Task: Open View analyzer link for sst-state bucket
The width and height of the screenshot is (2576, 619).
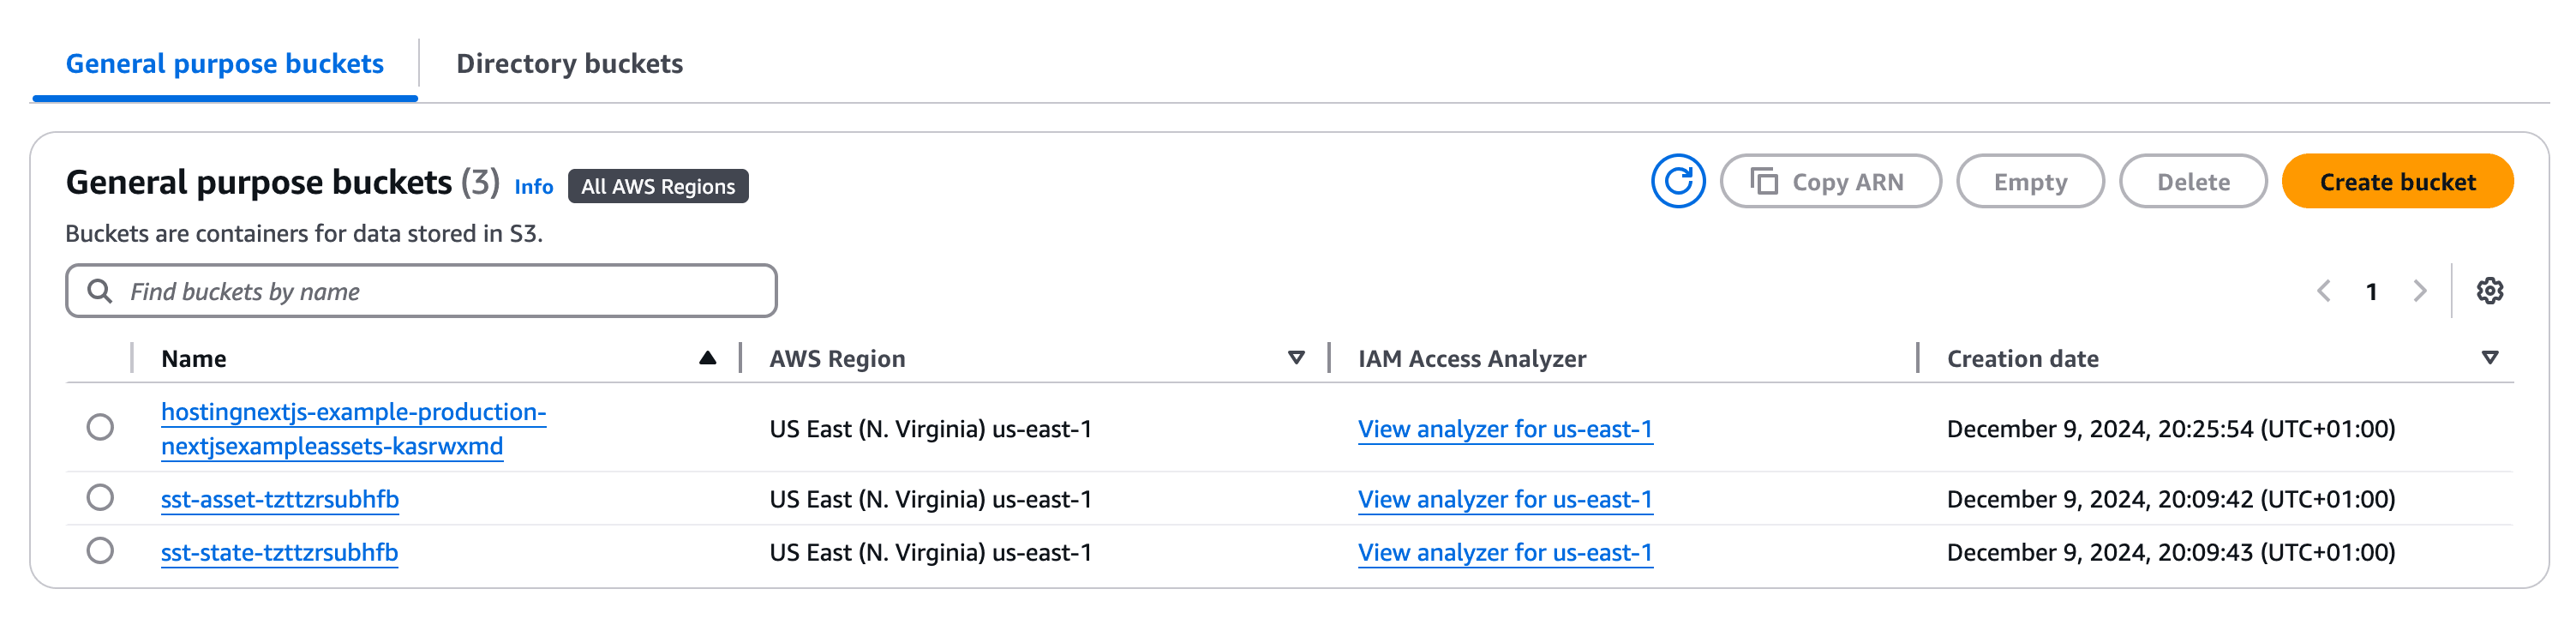Action: pyautogui.click(x=1504, y=552)
